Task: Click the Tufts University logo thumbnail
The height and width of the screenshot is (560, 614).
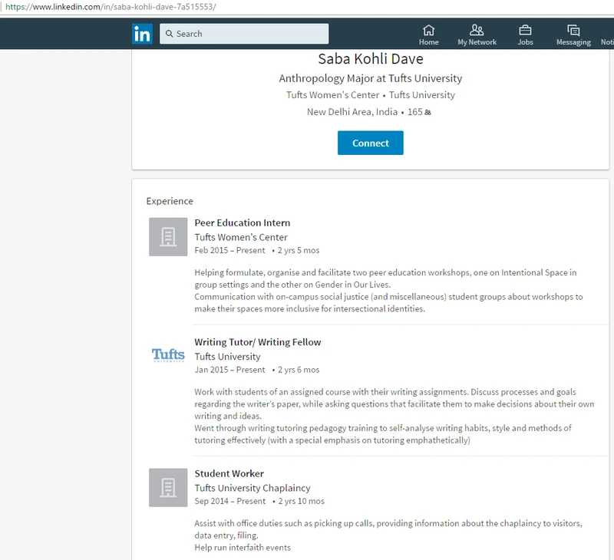Action: click(168, 355)
